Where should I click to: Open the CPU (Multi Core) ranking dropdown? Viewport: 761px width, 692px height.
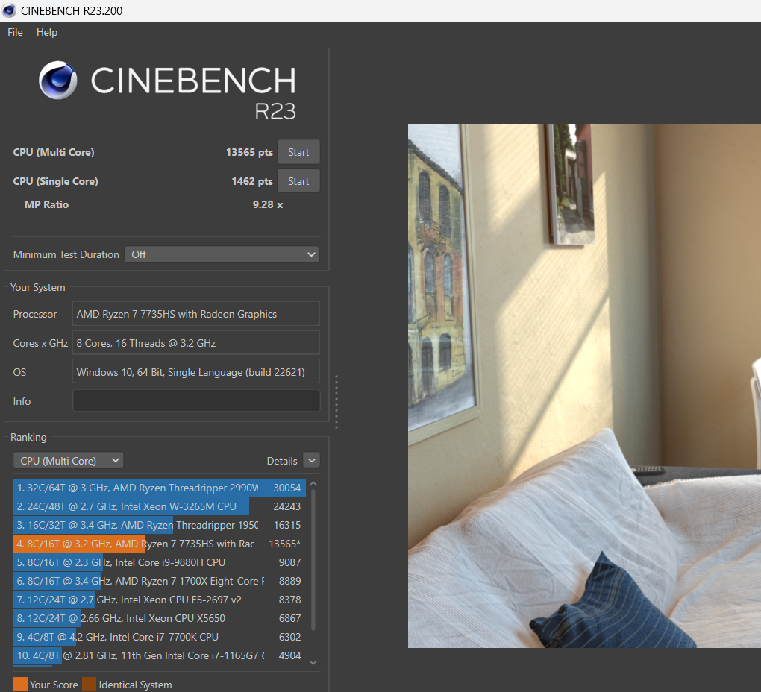tap(68, 461)
